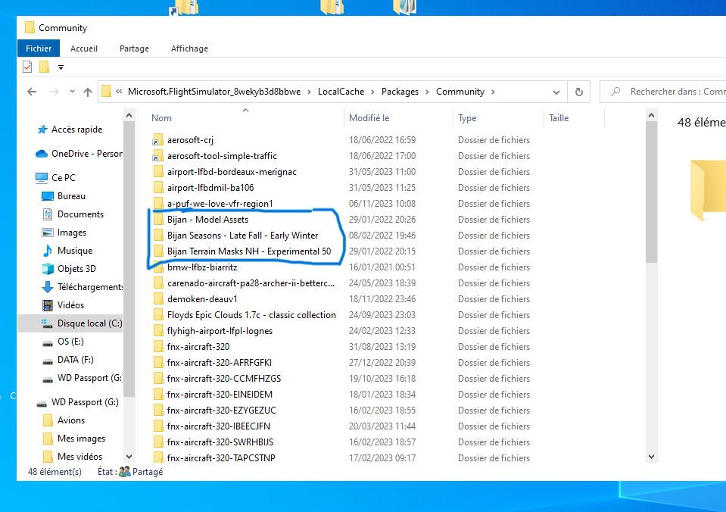
Task: Open the Objets 3D icon
Action: click(x=47, y=269)
